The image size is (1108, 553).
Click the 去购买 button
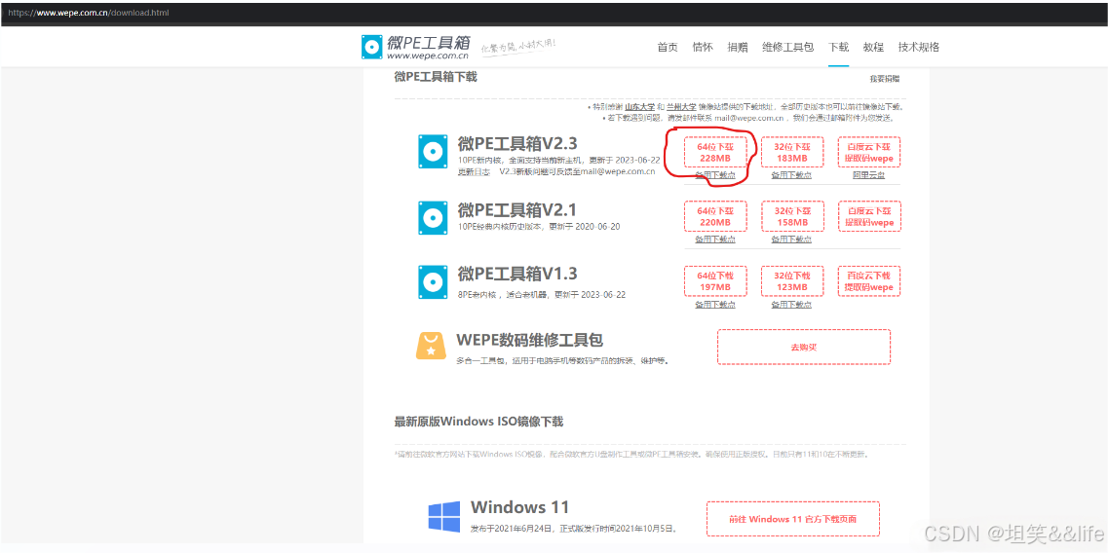(803, 347)
